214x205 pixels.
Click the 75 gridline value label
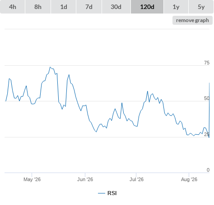click(x=207, y=63)
